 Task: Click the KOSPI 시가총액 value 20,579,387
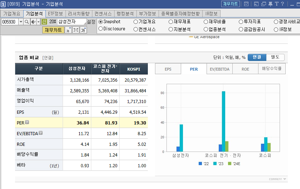[135, 80]
